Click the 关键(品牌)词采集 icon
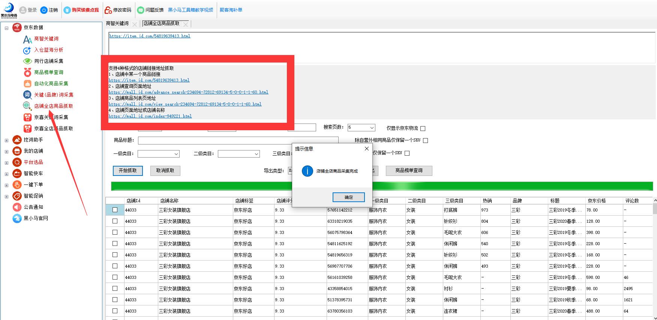The image size is (657, 320). coord(27,95)
